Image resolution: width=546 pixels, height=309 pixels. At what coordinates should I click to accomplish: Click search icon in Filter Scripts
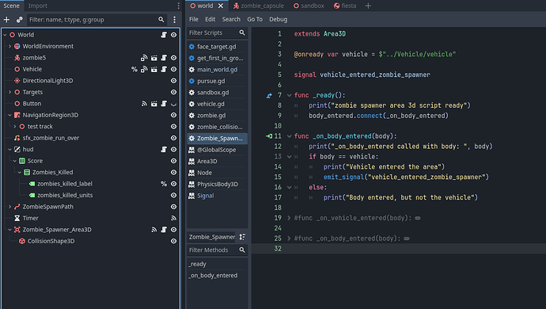tap(242, 32)
